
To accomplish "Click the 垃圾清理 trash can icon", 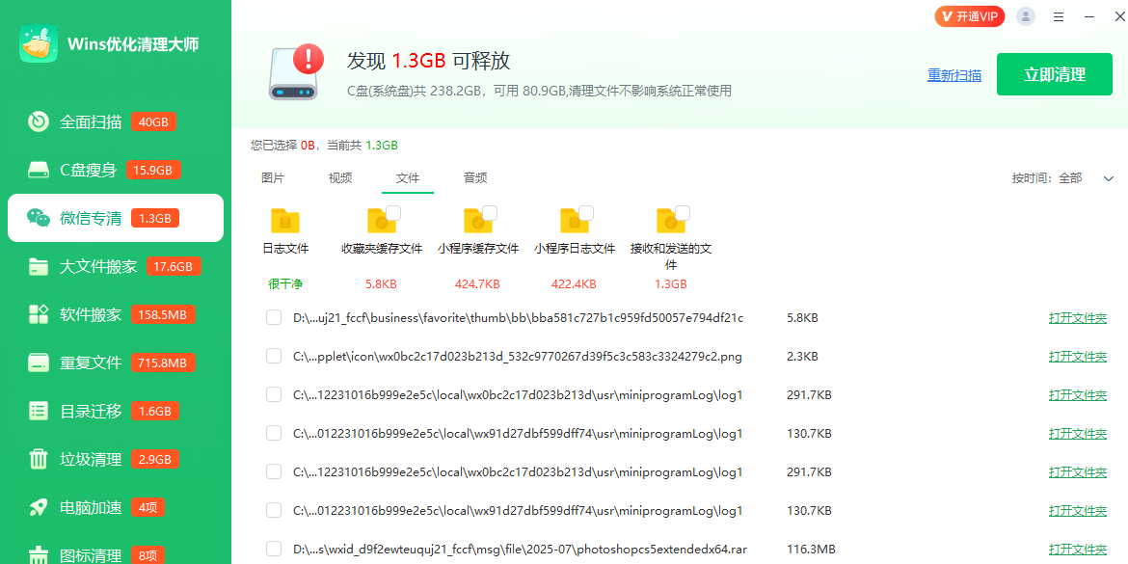I will click(x=39, y=459).
